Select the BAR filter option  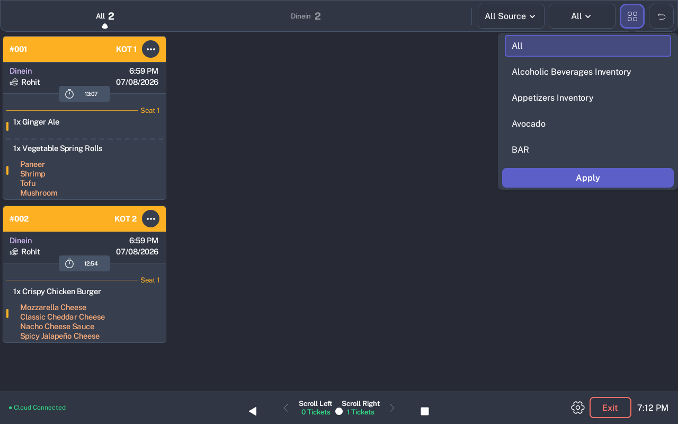tap(588, 150)
